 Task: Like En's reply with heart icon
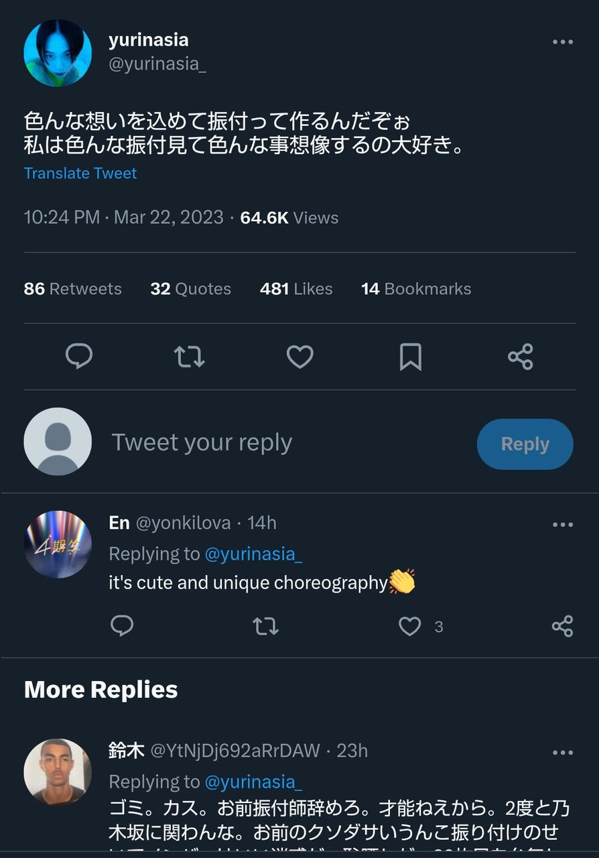click(x=409, y=626)
